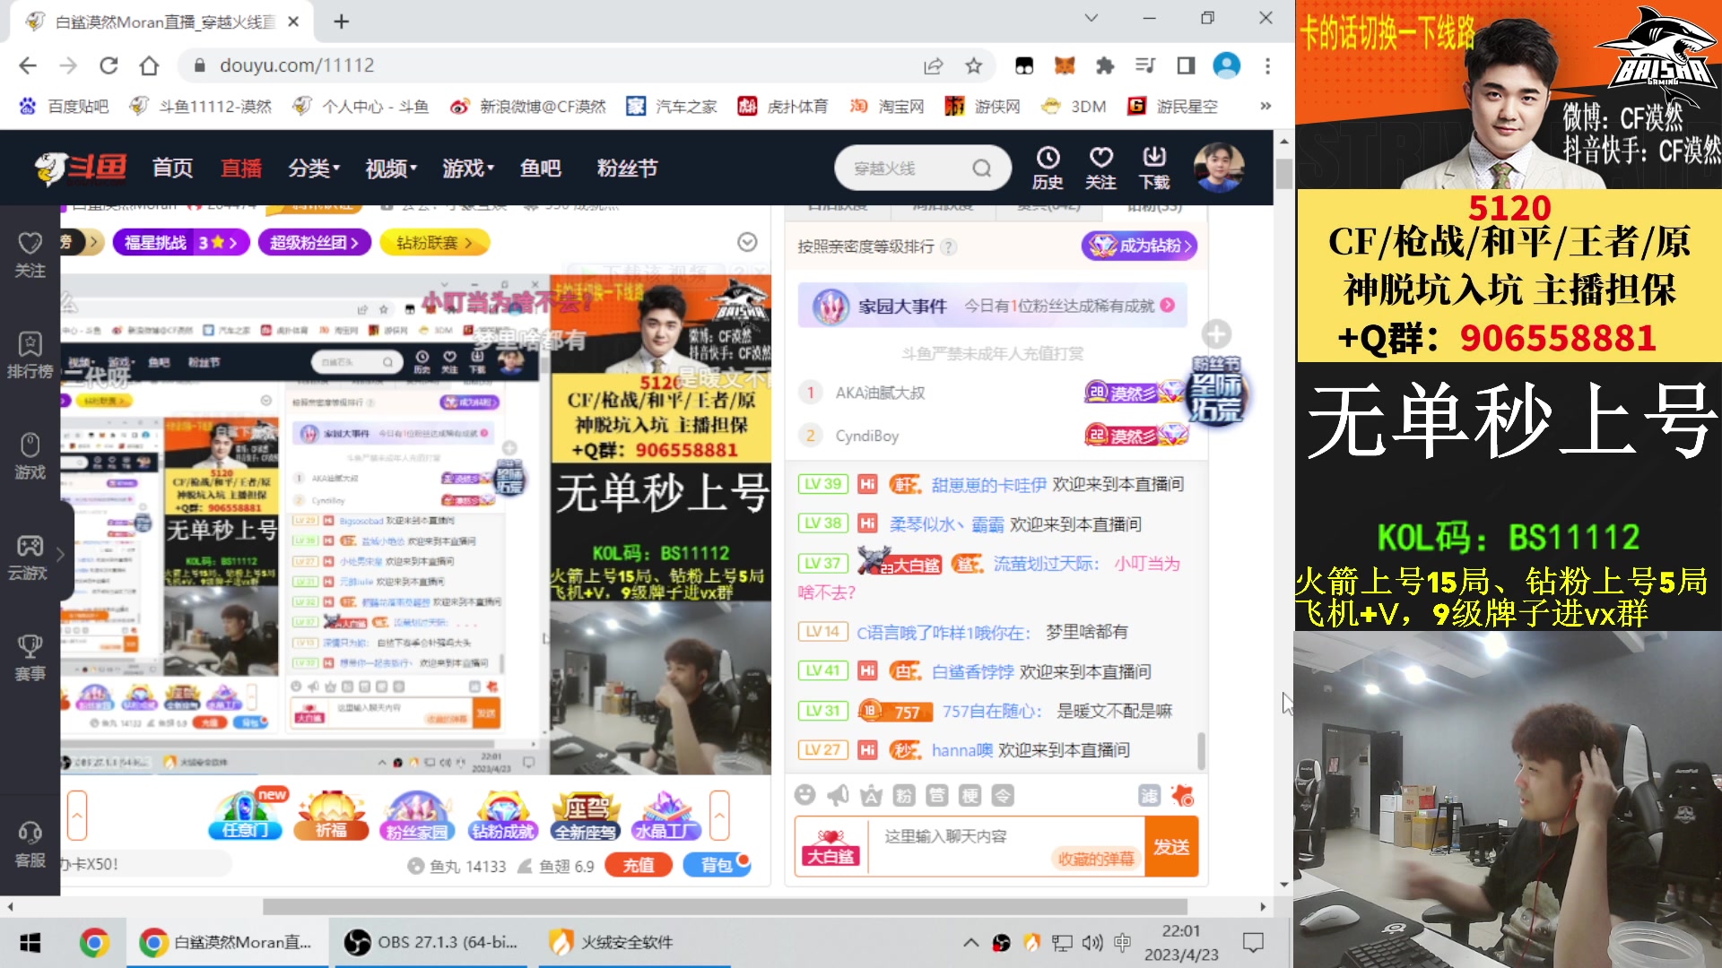
Task: Open the 全新座驾 icon
Action: [585, 815]
